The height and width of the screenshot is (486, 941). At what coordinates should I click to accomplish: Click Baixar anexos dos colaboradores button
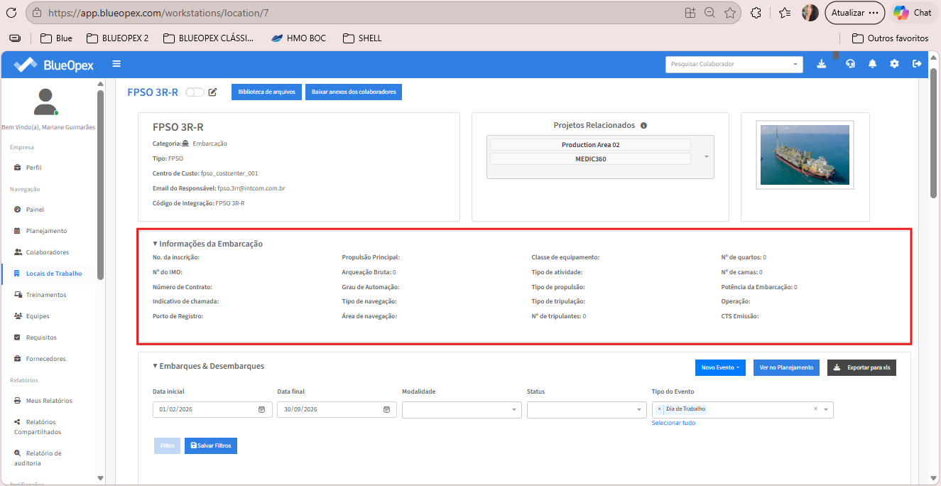tap(354, 92)
